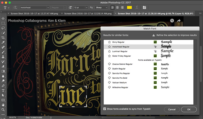
Task: Favorite the motorhead Regular font star
Action: tap(109, 47)
